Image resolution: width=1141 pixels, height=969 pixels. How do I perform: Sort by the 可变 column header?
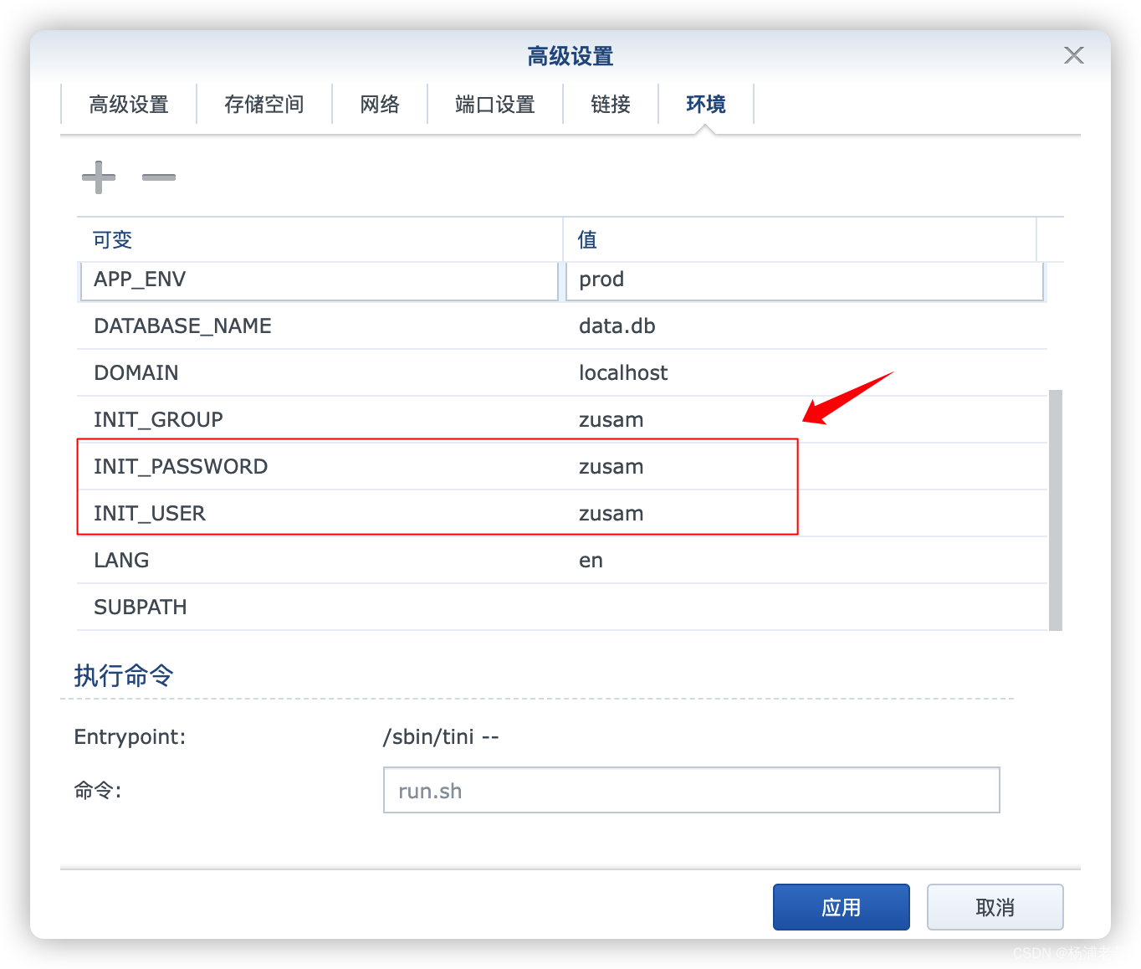pos(320,239)
